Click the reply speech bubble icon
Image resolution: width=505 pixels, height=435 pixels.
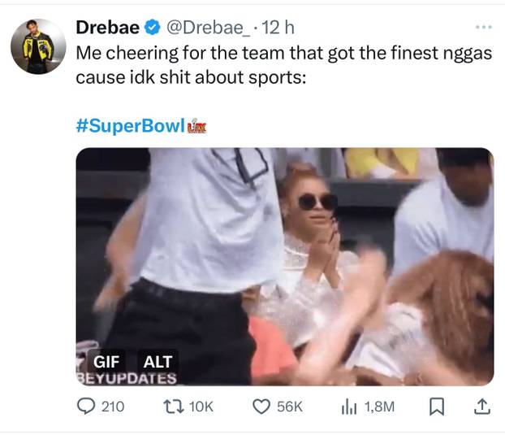pyautogui.click(x=86, y=407)
